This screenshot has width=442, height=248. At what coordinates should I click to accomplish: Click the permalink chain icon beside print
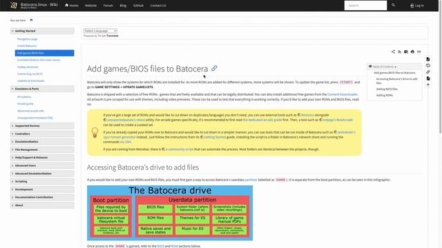[419, 52]
